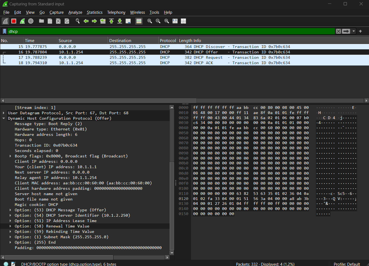The image size is (369, 266).
Task: Toggle auto-scroll during live capture
Action: click(128, 21)
